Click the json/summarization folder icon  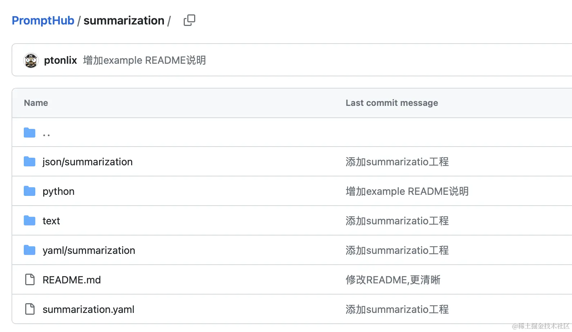(x=30, y=162)
